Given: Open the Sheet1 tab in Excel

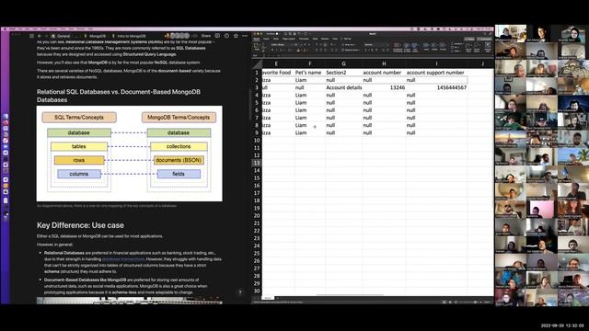Looking at the screenshot, I should coord(268,298).
